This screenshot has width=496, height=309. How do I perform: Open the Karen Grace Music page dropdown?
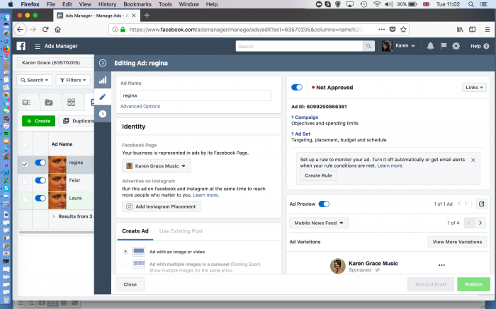click(x=157, y=165)
